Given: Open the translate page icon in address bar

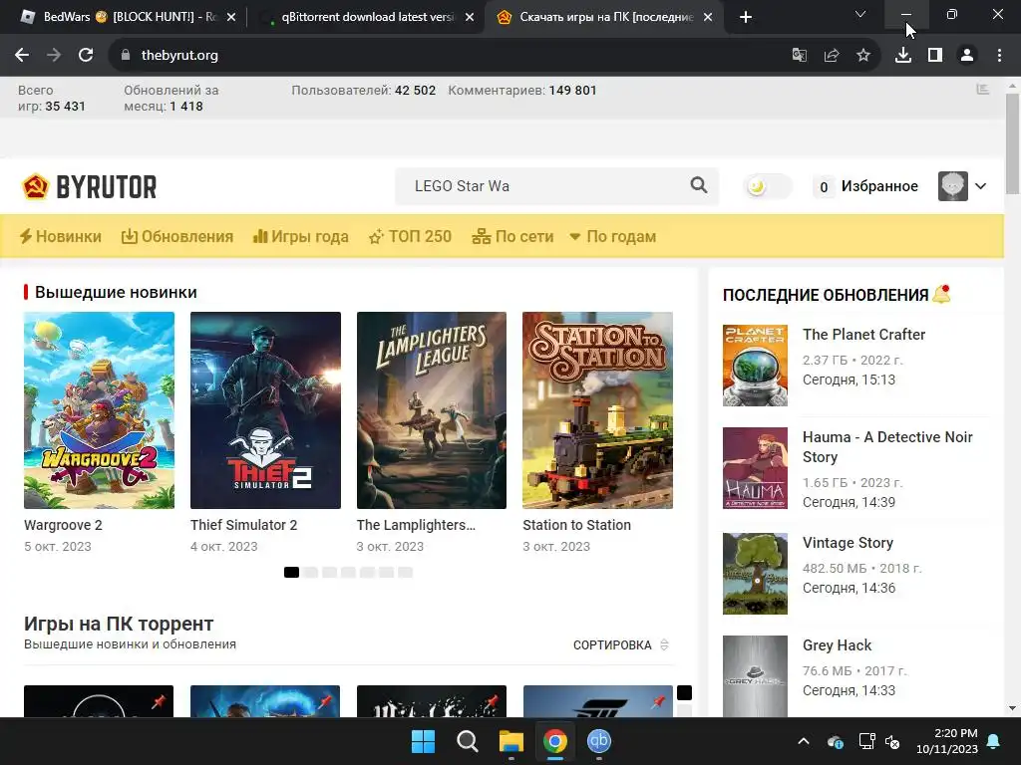Looking at the screenshot, I should coord(799,56).
